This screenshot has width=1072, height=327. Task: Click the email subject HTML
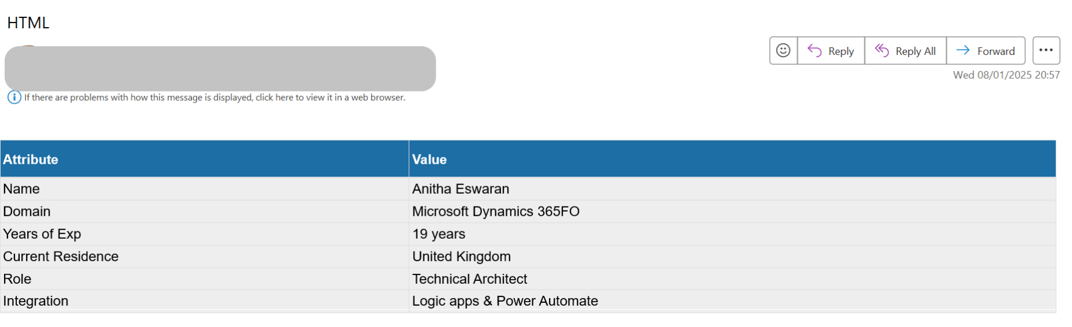(28, 23)
